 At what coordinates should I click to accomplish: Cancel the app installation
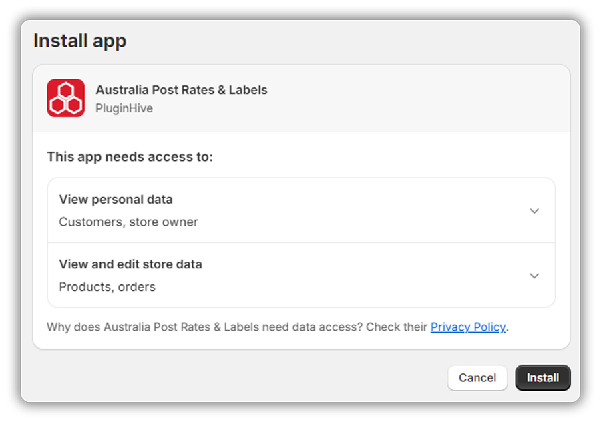pos(477,378)
